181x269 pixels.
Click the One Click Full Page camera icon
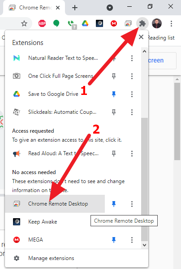coord(17,76)
